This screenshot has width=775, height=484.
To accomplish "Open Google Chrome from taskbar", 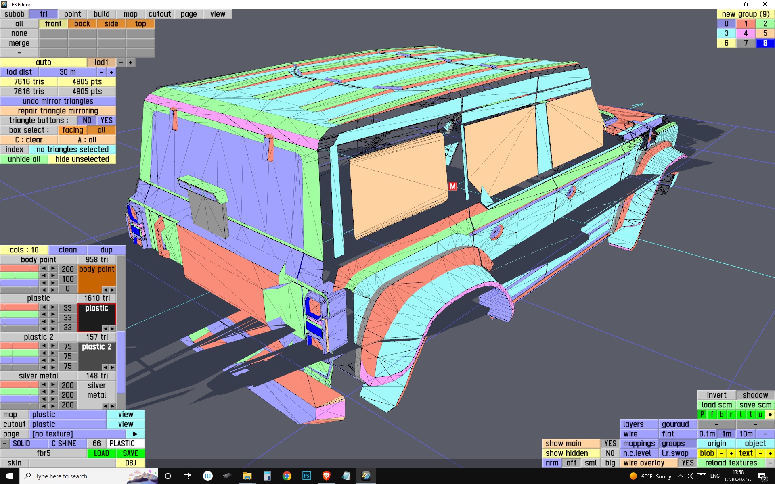I will click(x=287, y=476).
